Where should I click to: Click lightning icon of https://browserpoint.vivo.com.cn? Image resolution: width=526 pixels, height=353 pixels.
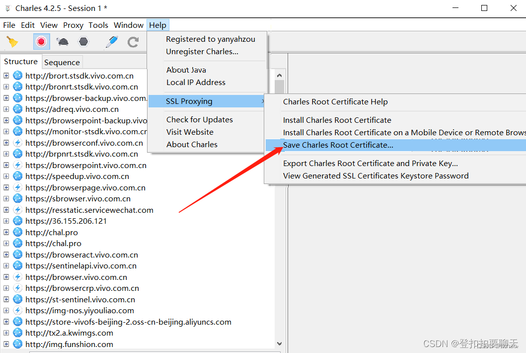17,165
